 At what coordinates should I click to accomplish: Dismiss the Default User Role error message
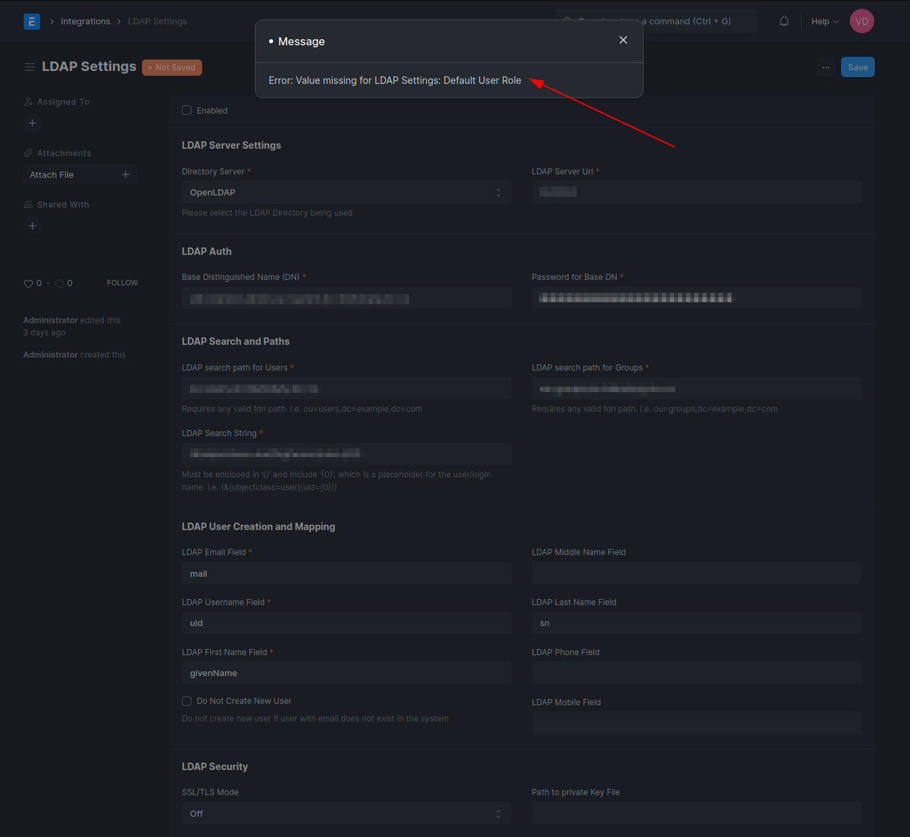click(x=623, y=40)
